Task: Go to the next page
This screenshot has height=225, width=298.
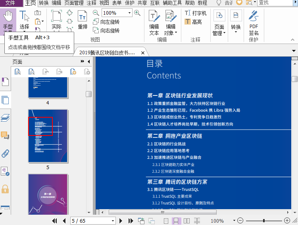Action: (x=121, y=221)
